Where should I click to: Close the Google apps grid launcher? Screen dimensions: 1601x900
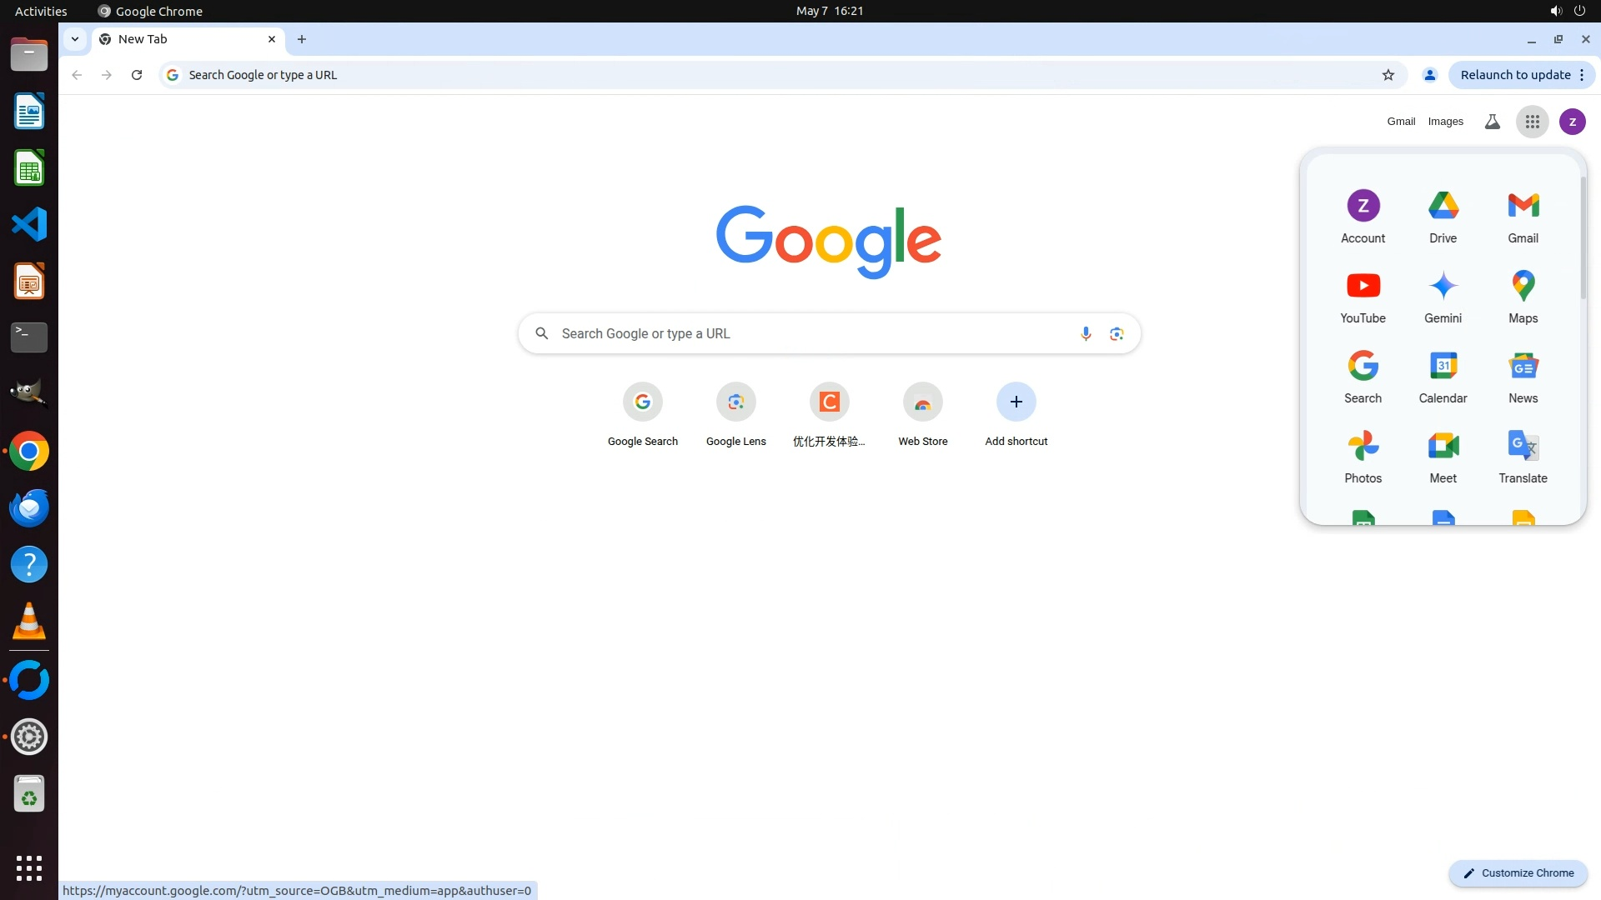point(1532,122)
